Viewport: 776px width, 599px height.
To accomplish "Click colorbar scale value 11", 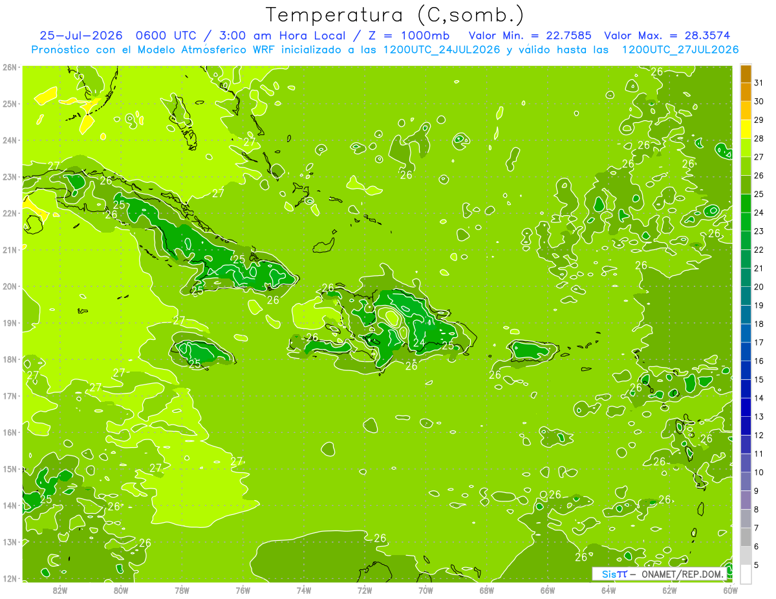I will (x=759, y=454).
